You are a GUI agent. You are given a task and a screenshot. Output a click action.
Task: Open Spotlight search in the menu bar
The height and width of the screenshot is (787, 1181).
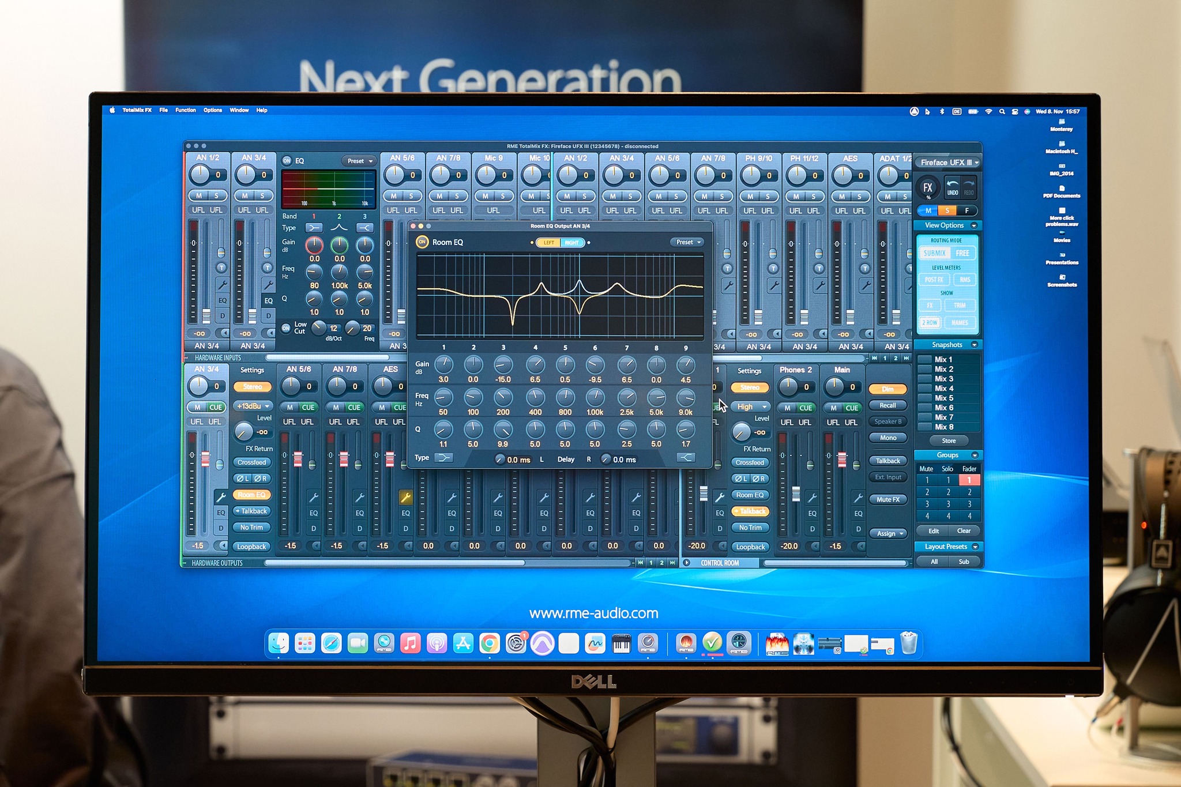pos(1002,111)
